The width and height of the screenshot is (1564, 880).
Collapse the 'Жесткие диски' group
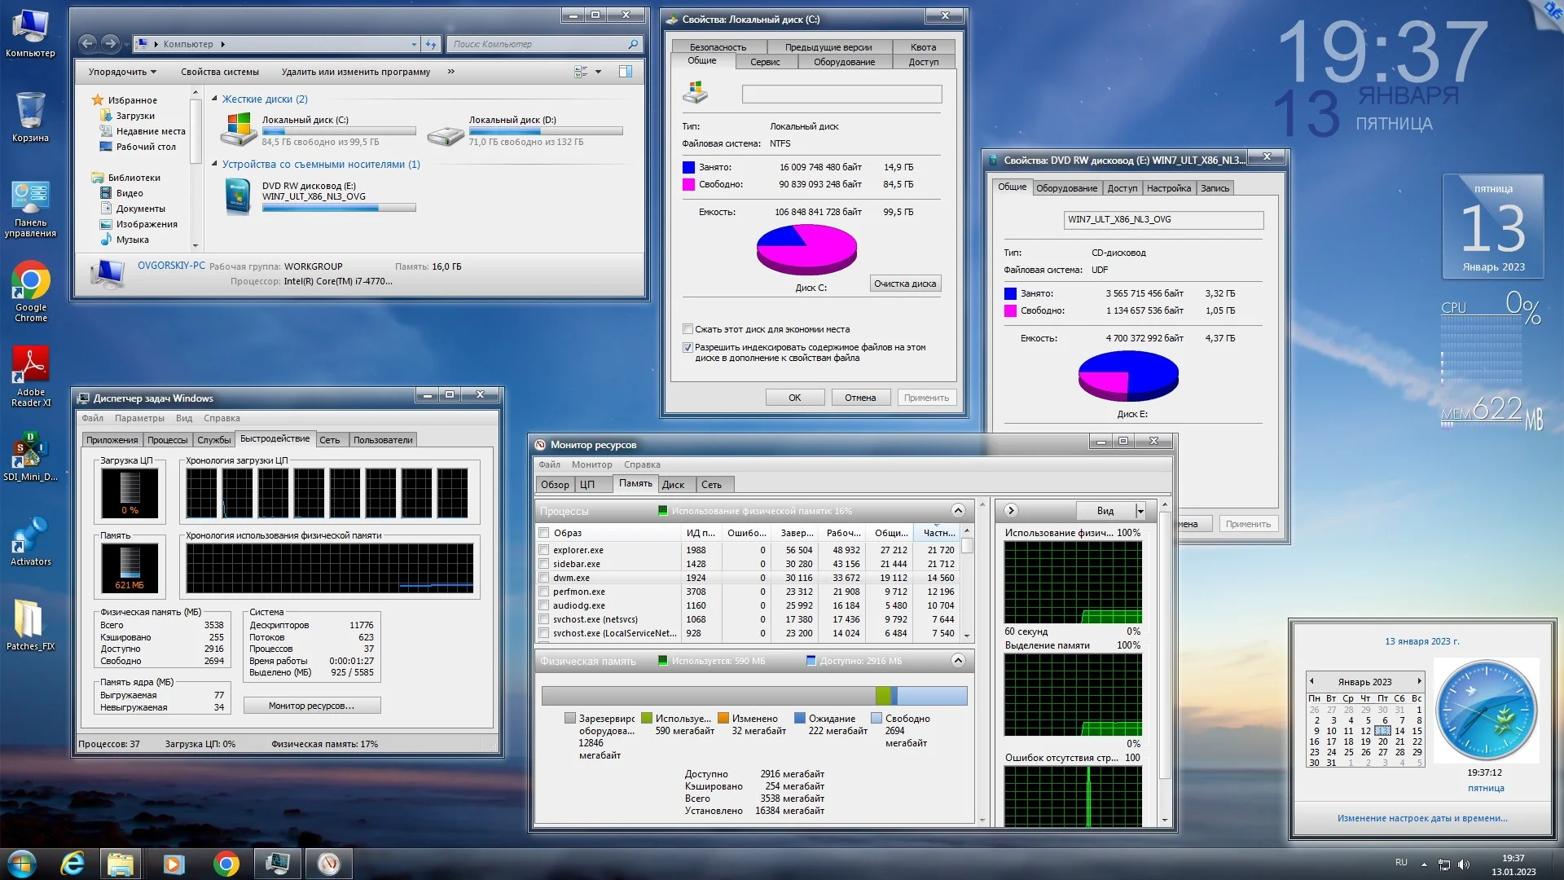click(x=214, y=99)
